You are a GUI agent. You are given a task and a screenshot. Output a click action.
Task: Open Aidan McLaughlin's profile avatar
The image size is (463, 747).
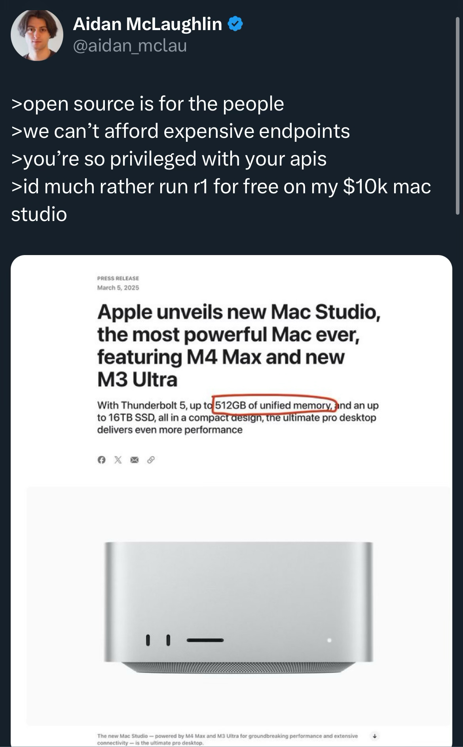tap(37, 35)
